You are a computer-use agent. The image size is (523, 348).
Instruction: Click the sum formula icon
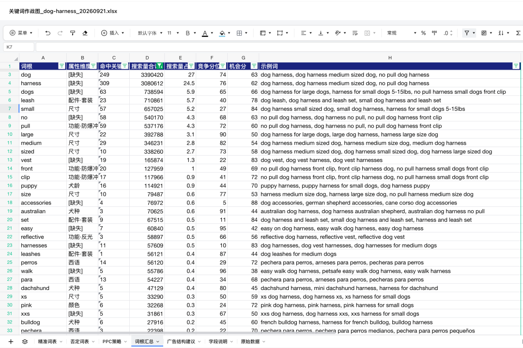[x=518, y=33]
